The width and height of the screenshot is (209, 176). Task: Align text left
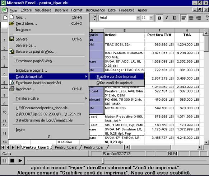tap(184, 18)
